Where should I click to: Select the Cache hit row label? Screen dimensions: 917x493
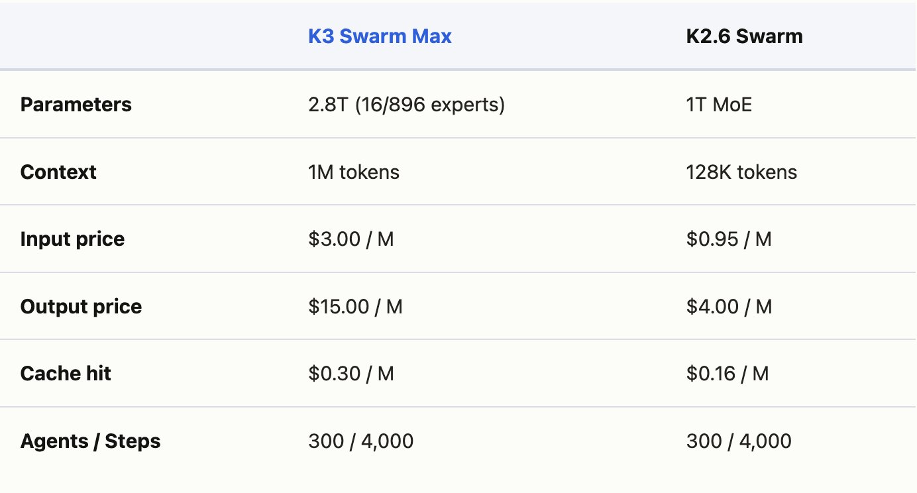66,374
